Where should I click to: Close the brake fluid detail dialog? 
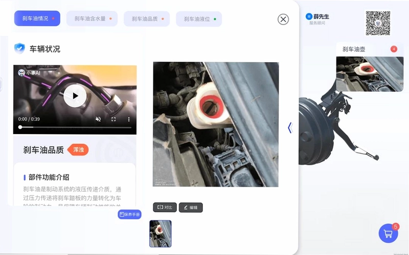pyautogui.click(x=283, y=19)
